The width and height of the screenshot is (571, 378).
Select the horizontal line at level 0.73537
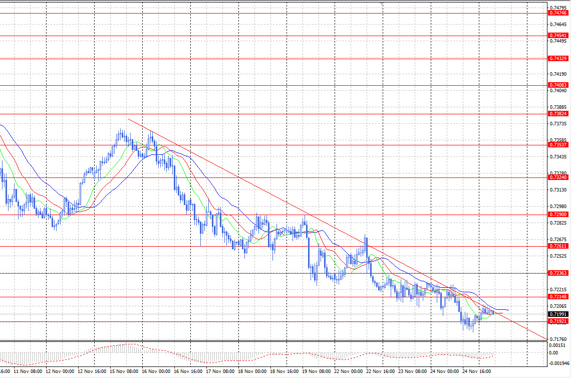[x=273, y=145]
